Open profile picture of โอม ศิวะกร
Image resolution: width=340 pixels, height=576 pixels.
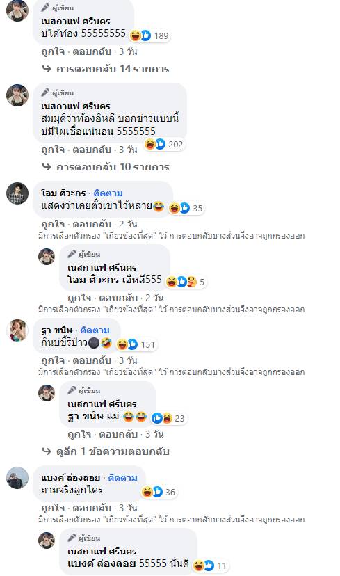point(17,193)
